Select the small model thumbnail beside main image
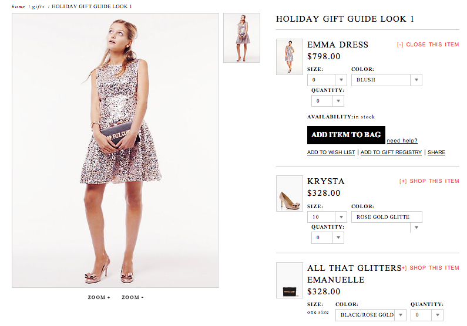Viewport: 467px width, 326px height. [x=241, y=38]
